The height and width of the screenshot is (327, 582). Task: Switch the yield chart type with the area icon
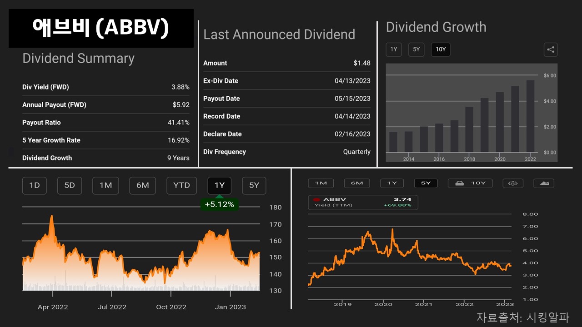[x=544, y=183]
